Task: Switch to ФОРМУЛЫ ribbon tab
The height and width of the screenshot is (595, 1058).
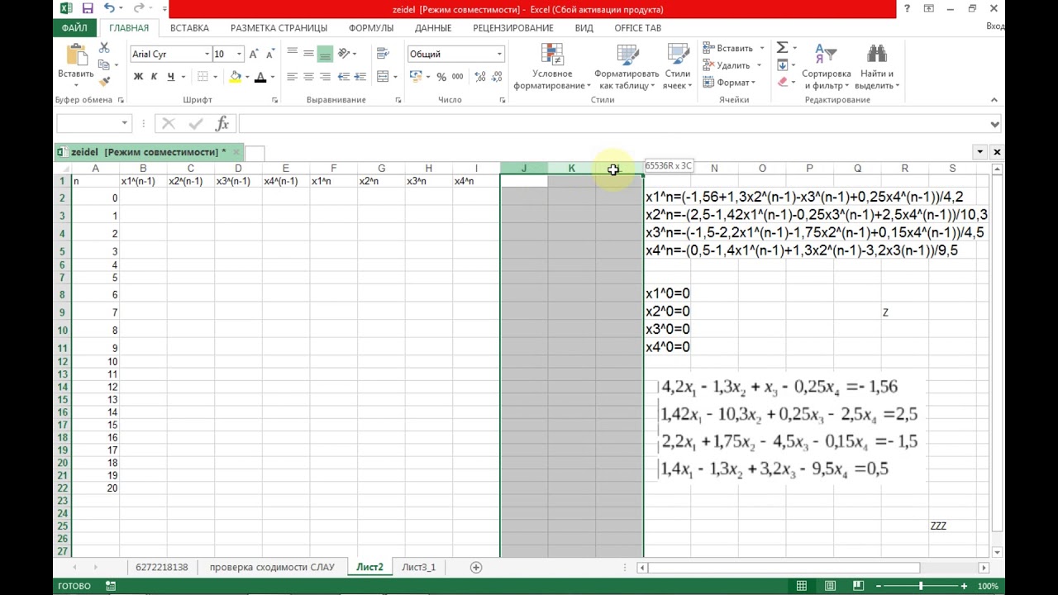Action: (371, 28)
